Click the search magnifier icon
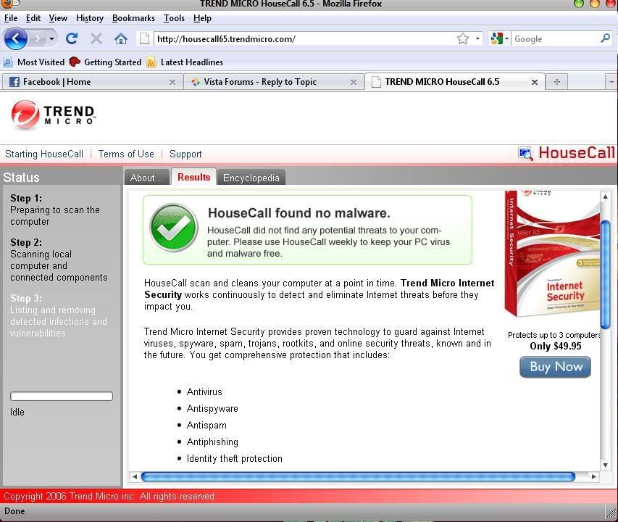This screenshot has width=618, height=522. [x=606, y=38]
